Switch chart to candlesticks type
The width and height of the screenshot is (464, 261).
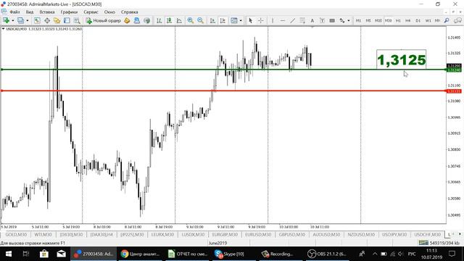169,20
